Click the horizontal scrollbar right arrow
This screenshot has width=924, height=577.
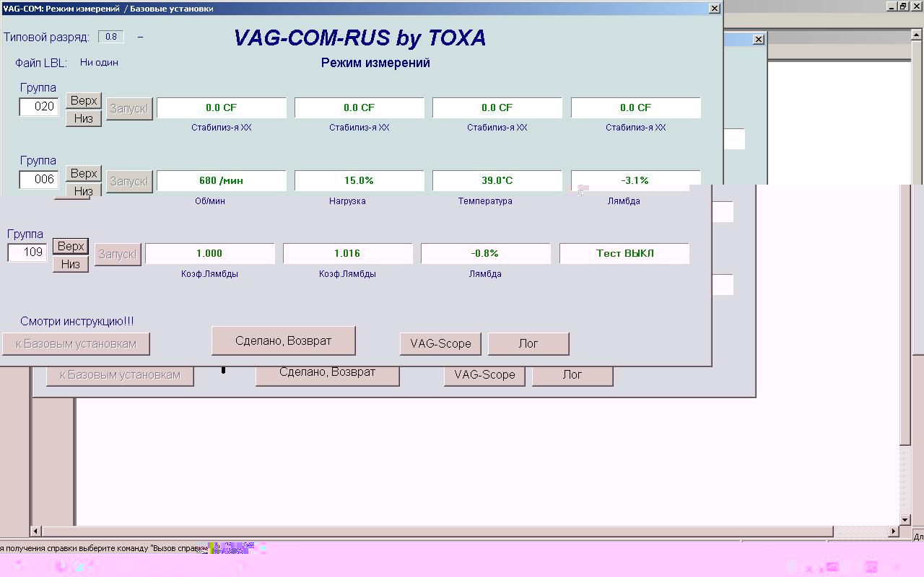(x=894, y=532)
